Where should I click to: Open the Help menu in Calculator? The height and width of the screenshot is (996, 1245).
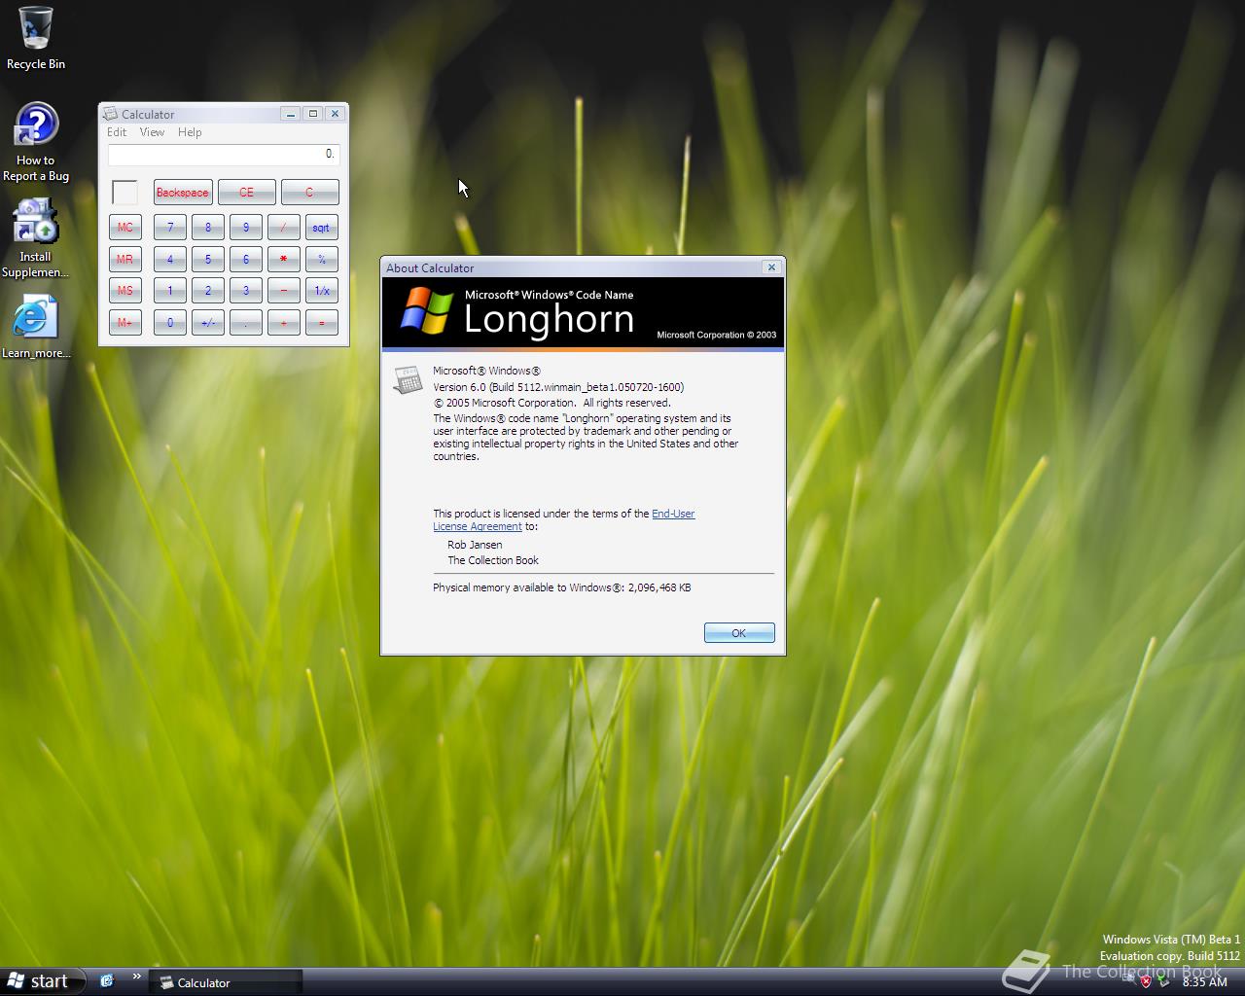click(x=190, y=132)
